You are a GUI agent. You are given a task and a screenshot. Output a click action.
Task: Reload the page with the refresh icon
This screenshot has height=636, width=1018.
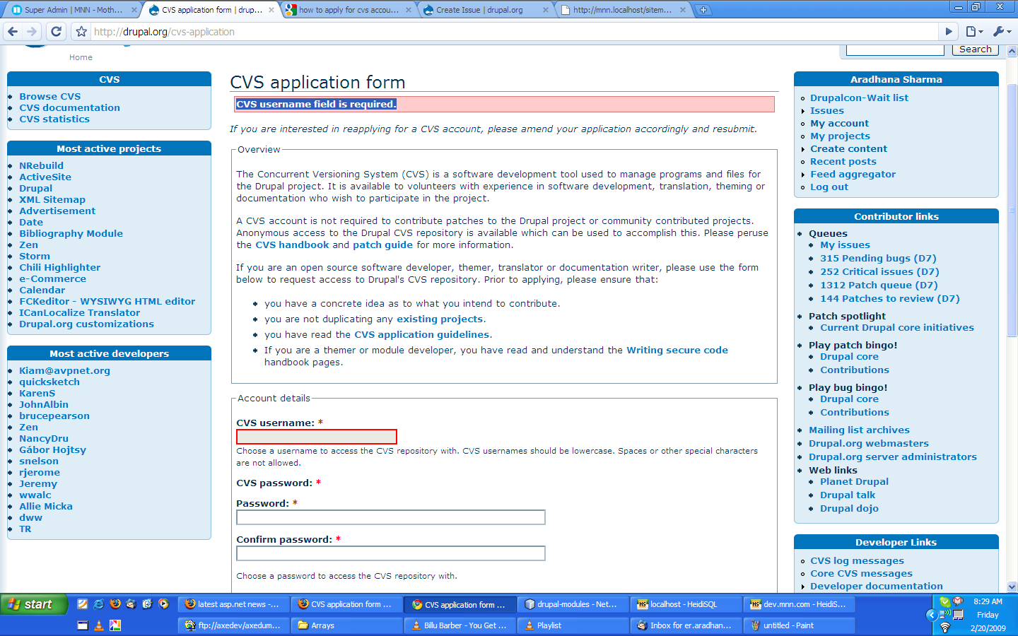[57, 32]
